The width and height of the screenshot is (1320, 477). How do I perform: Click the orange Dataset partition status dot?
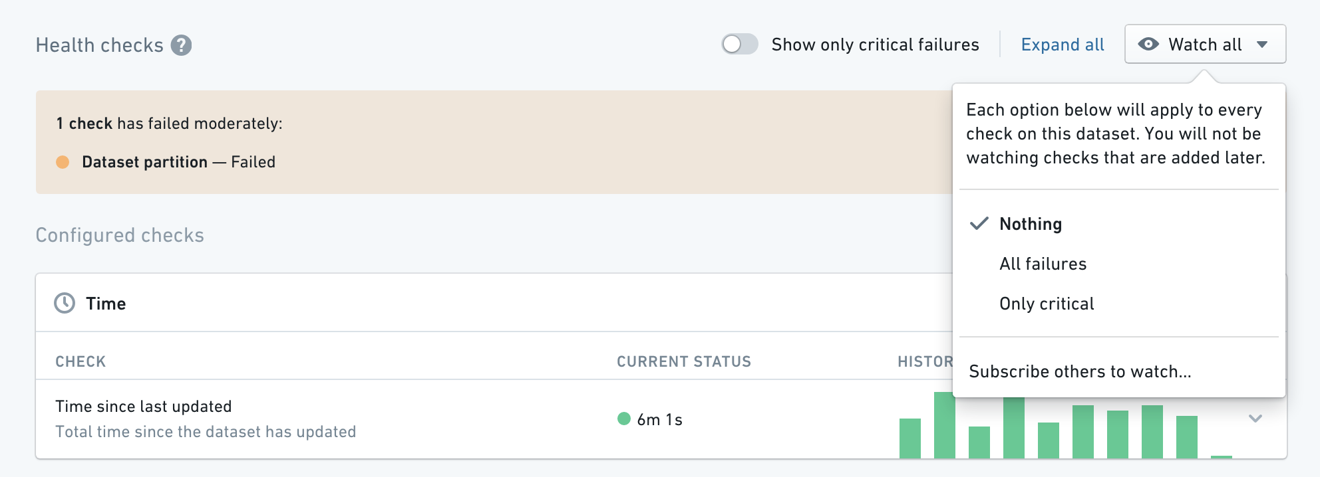tap(63, 162)
